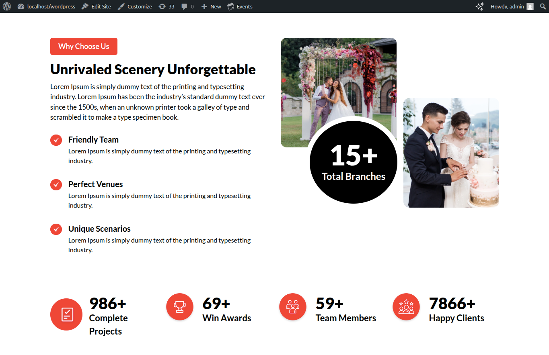Click the 69+ counter number
This screenshot has height=355, width=549.
(216, 304)
